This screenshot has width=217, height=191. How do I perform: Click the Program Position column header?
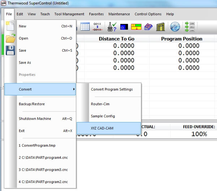point(182,39)
